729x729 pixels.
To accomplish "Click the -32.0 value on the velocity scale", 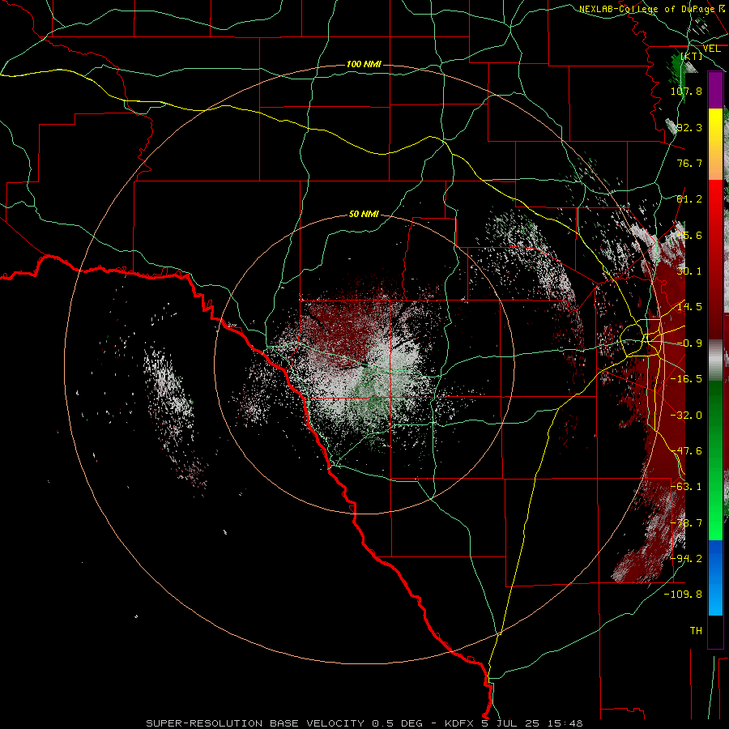I will pos(686,416).
